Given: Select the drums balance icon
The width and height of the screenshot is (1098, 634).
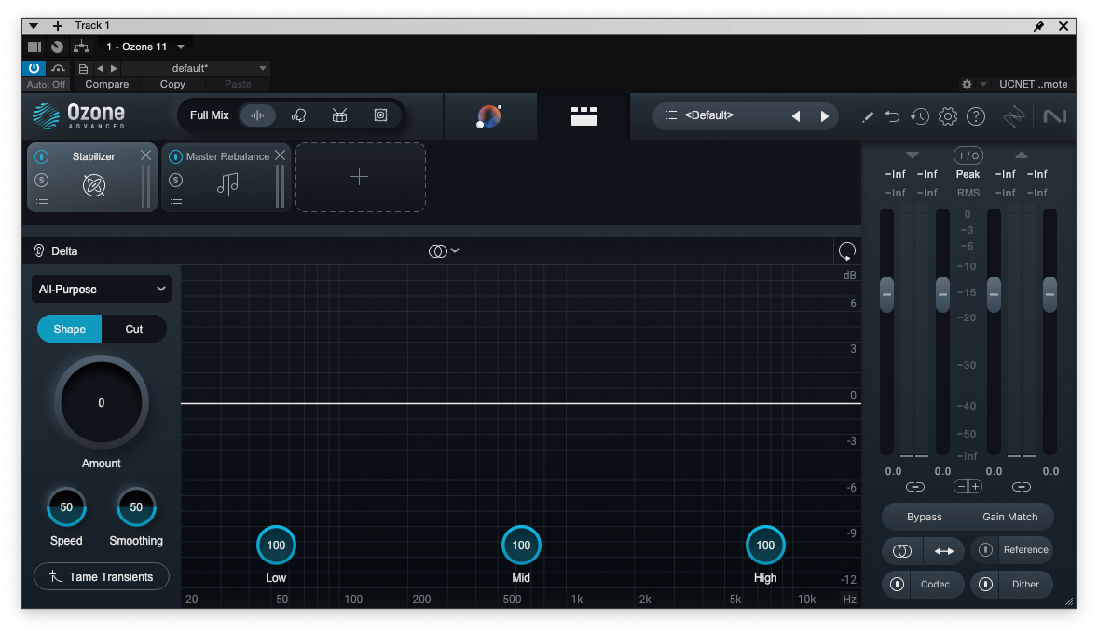Looking at the screenshot, I should point(339,115).
